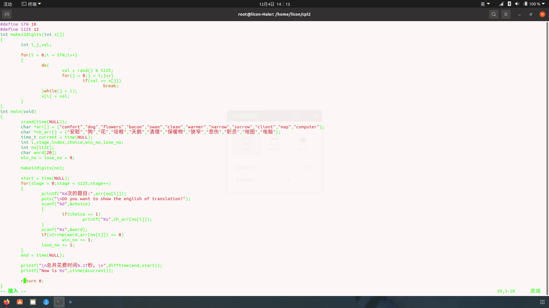Screen dimensions: 549x308
Task: Click the 'scanf("%d",&choice)' line
Action: click(x=66, y=204)
